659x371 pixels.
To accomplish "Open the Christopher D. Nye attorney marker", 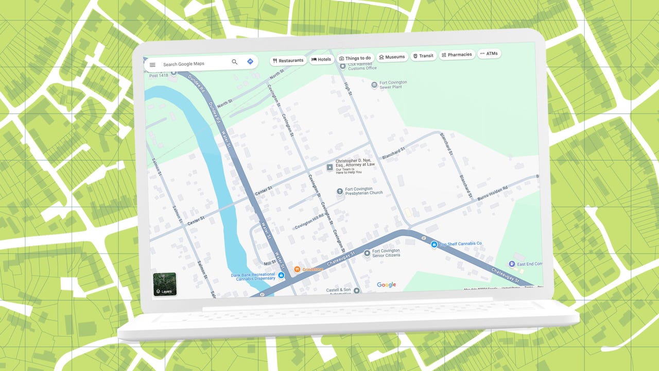I will click(330, 167).
